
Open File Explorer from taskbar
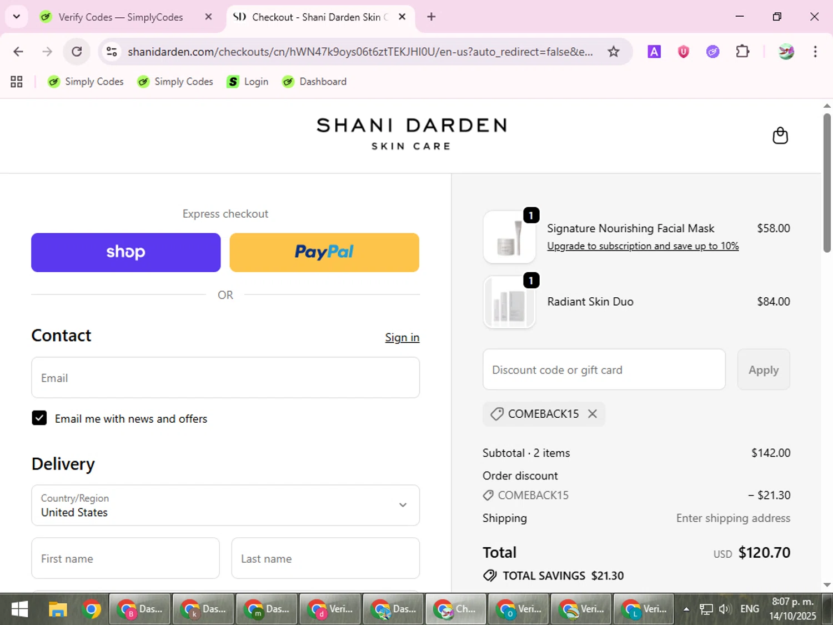(x=58, y=609)
